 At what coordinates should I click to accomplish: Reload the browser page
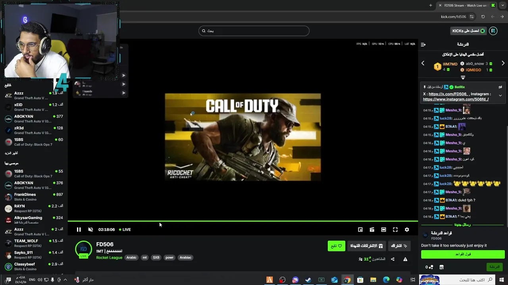(x=483, y=17)
